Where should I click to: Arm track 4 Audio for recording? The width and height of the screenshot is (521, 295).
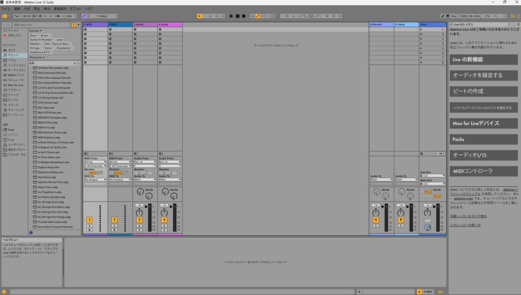(x=164, y=230)
